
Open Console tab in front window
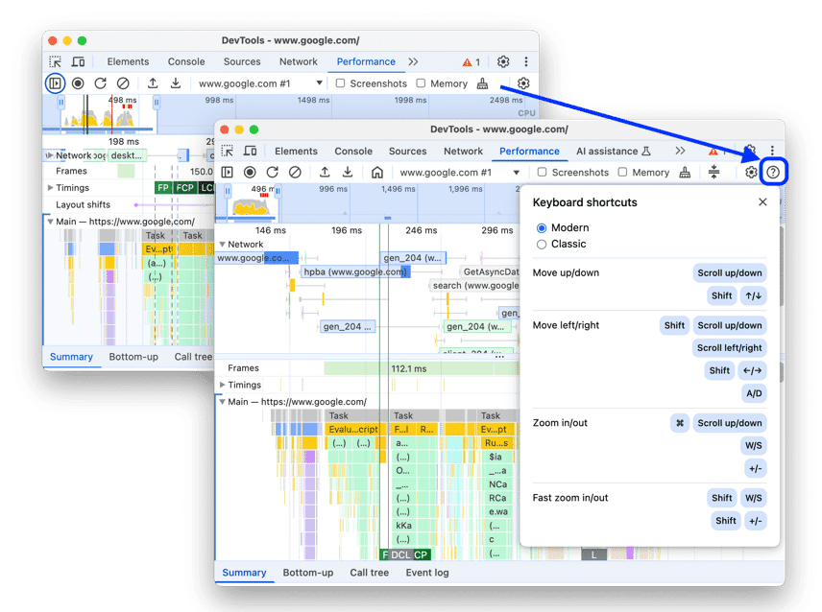353,151
